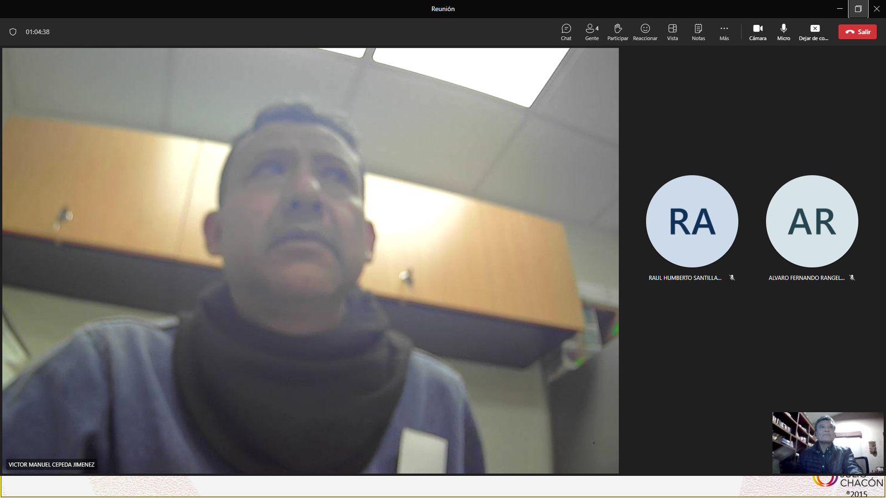Open the Chat panel

[x=566, y=32]
